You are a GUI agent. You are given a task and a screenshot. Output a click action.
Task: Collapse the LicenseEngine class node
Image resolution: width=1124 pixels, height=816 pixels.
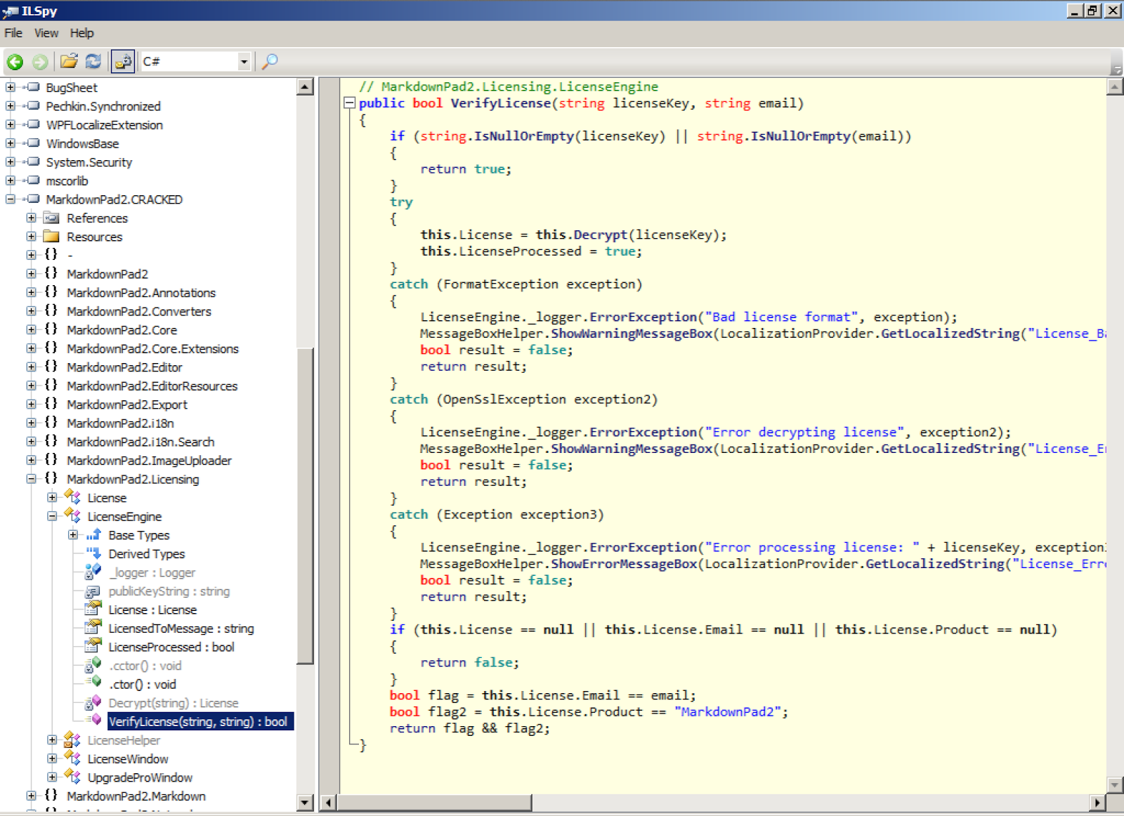(52, 516)
